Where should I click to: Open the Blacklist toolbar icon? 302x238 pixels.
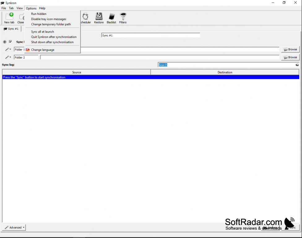coord(111,18)
